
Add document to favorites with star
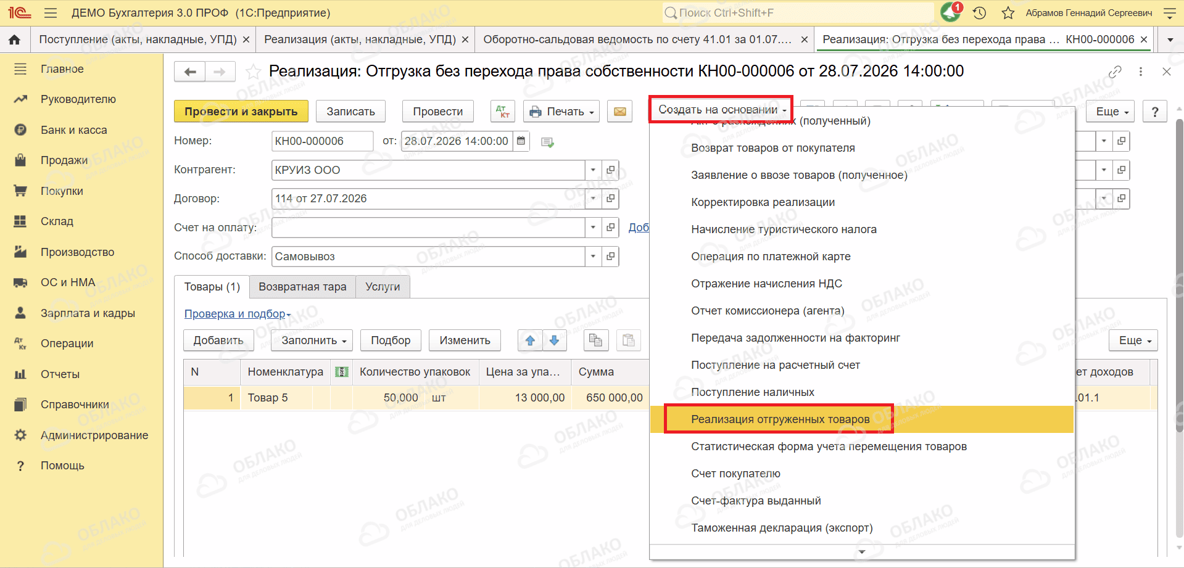pyautogui.click(x=253, y=72)
